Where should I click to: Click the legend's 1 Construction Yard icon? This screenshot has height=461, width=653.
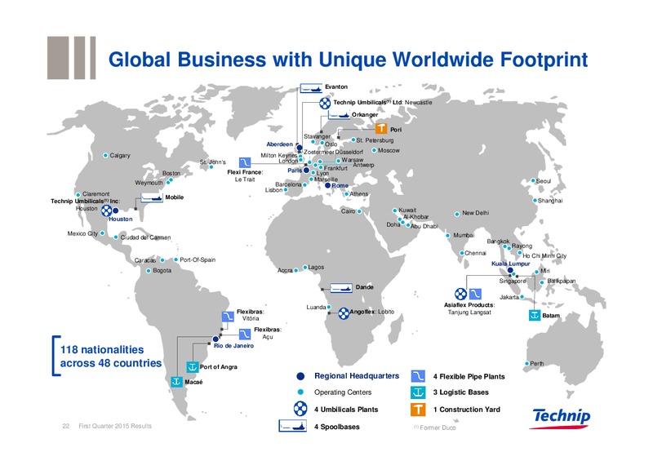418,410
